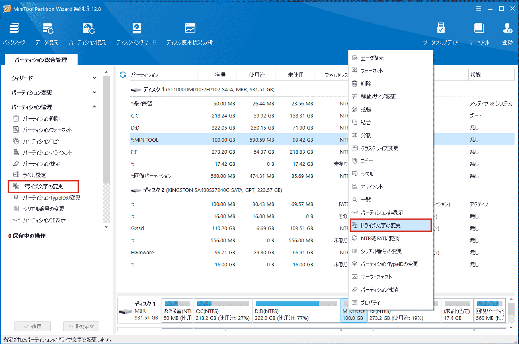The width and height of the screenshot is (519, 344).
Task: Click the 取り消す button
Action: pos(81,326)
